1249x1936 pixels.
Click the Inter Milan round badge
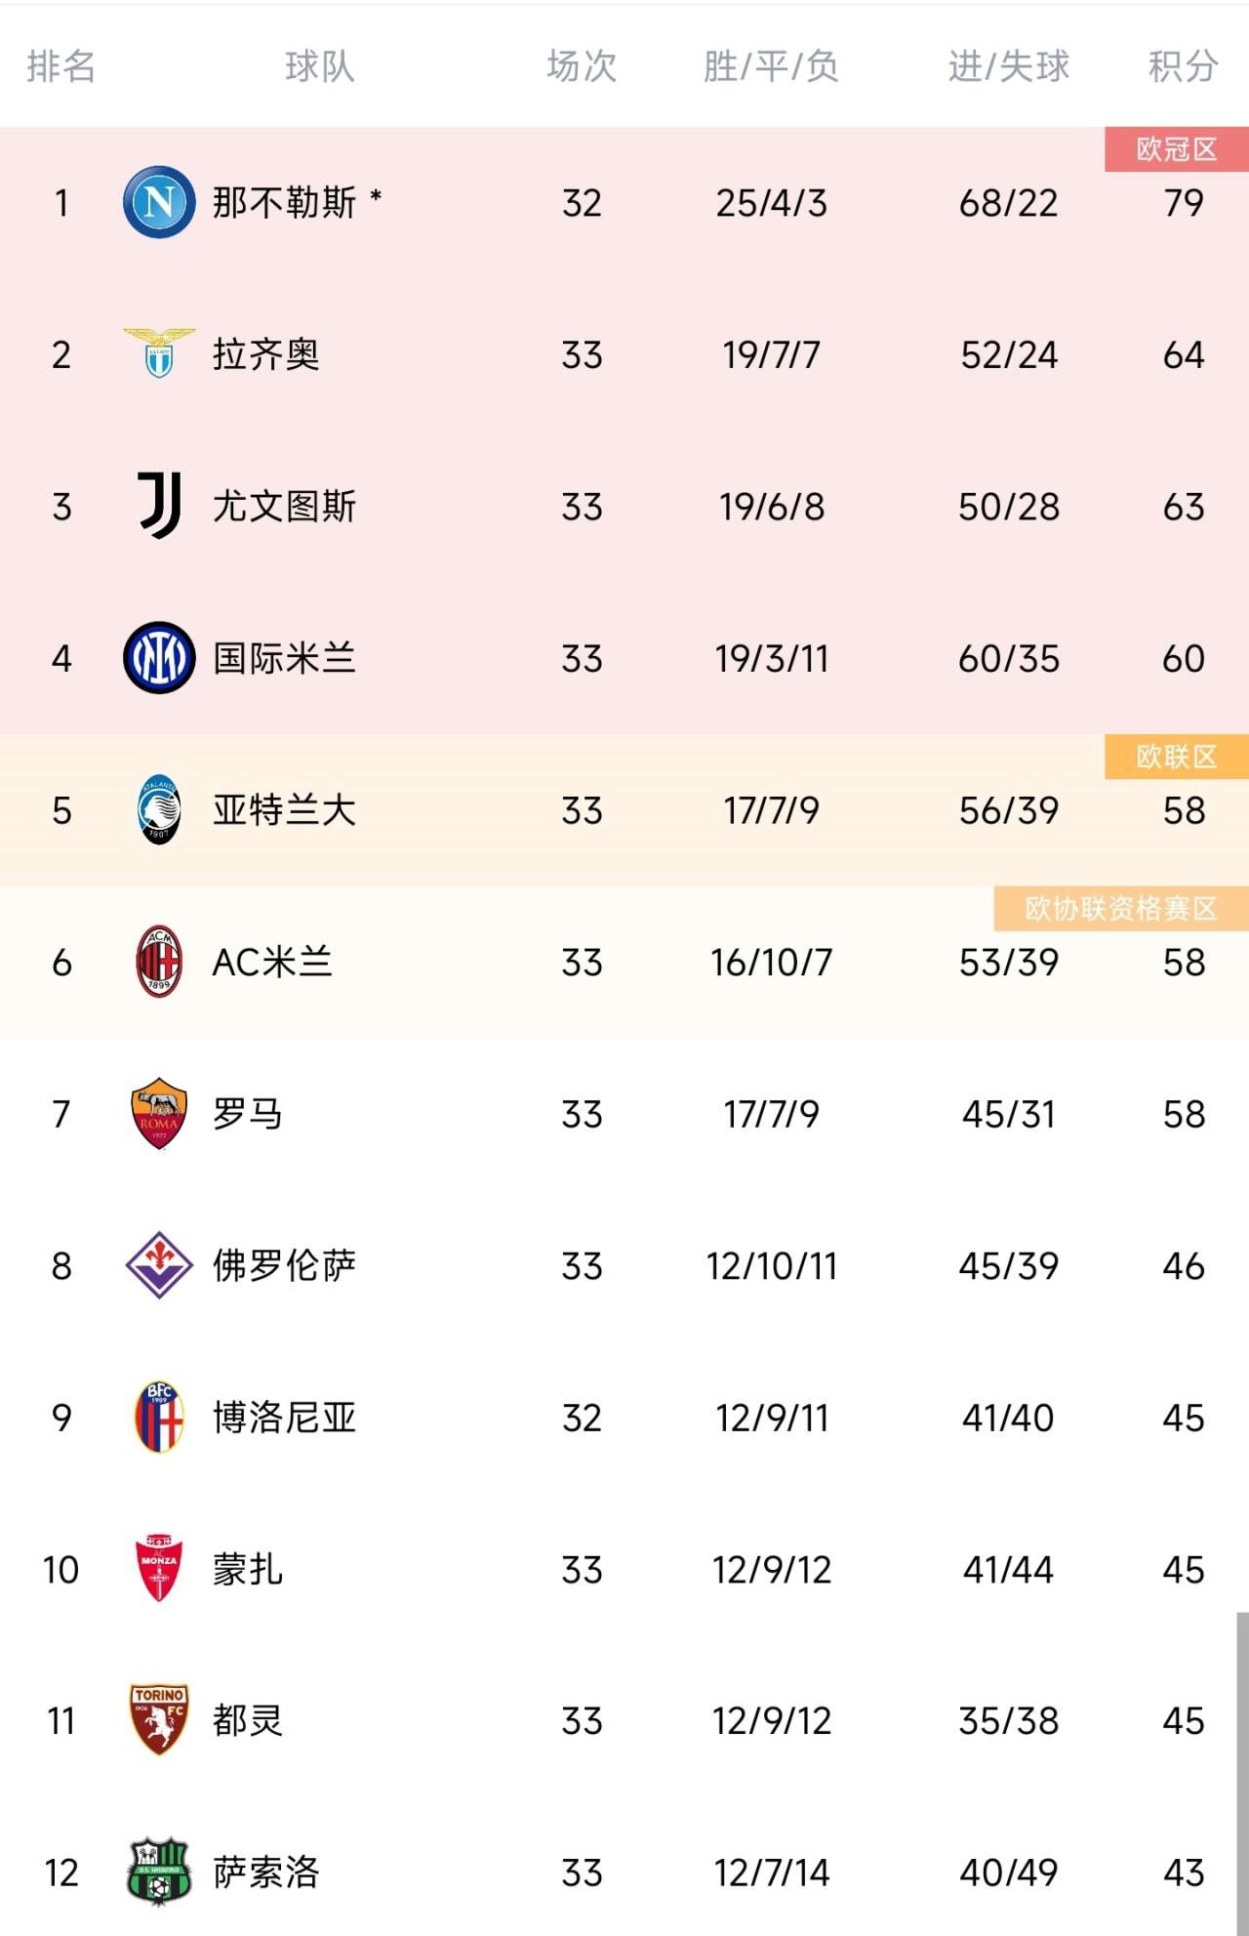point(159,658)
